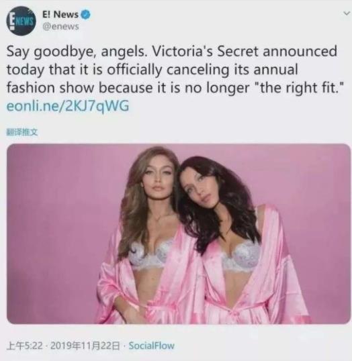The height and width of the screenshot is (361, 352).
Task: Open the E! News profile avatar
Action: click(x=21, y=21)
